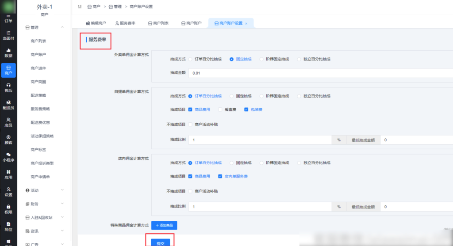453x246 pixels.
Task: Choose 阶梯固定抽成 radio under 店内佣金计算方式
Action: click(261, 163)
